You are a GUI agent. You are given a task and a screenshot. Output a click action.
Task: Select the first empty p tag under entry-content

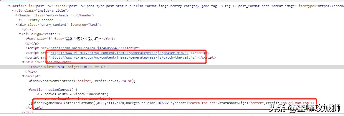point(29,29)
